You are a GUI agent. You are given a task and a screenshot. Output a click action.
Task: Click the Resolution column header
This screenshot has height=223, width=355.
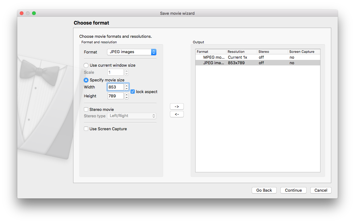click(x=241, y=52)
